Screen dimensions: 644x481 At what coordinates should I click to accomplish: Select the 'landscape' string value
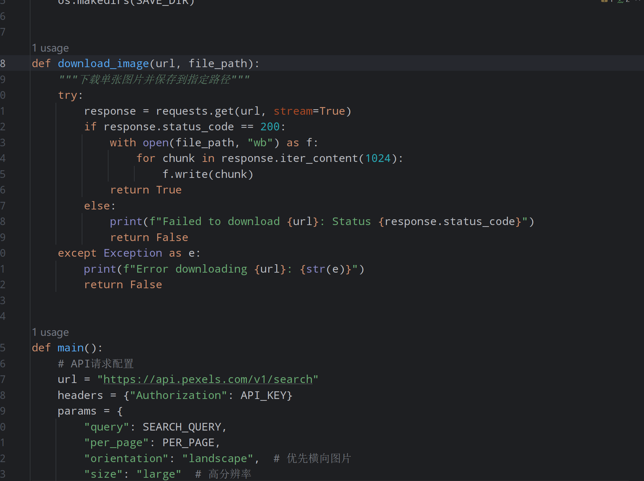point(217,458)
